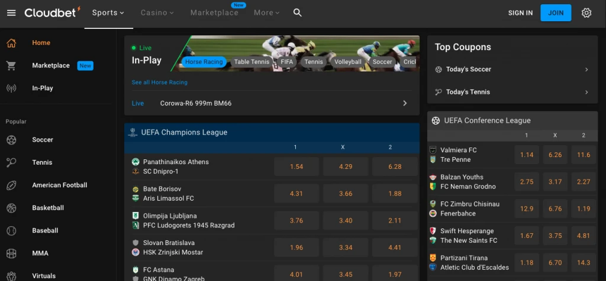Click the search magnifier icon

pyautogui.click(x=297, y=13)
